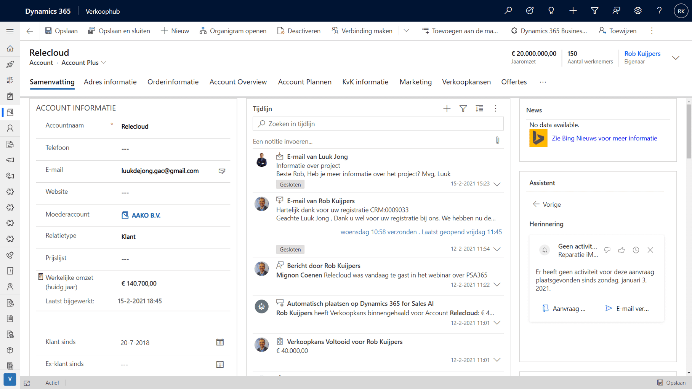Viewport: 692px width, 389px height.
Task: Filter the timeline with funnel icon
Action: 463,108
